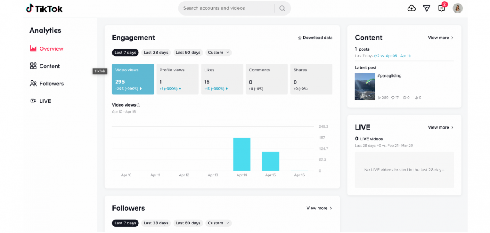This screenshot has width=490, height=233.
Task: Click the search magnifier icon
Action: click(282, 8)
